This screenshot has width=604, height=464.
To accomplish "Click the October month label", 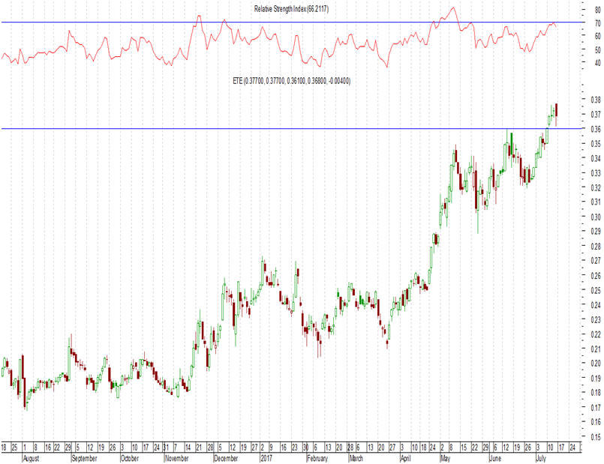I will click(129, 458).
